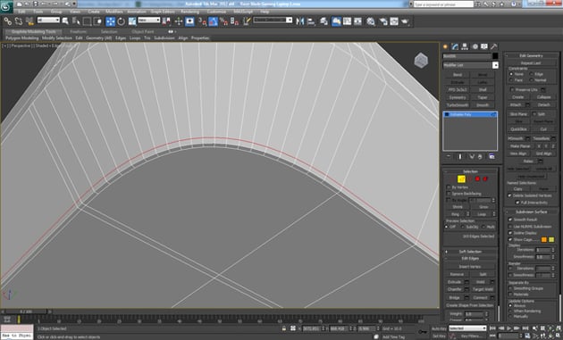Collapse the Selection rollout header
The width and height of the screenshot is (563, 340).
470,171
